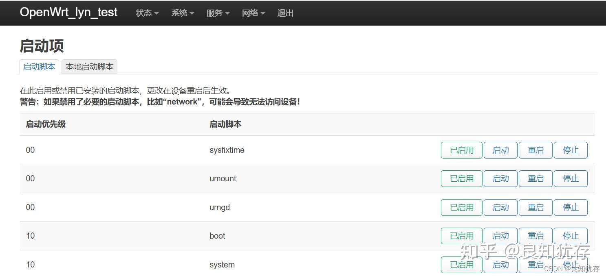Select the 启动脚本 tab
The image size is (606, 276).
pyautogui.click(x=39, y=67)
